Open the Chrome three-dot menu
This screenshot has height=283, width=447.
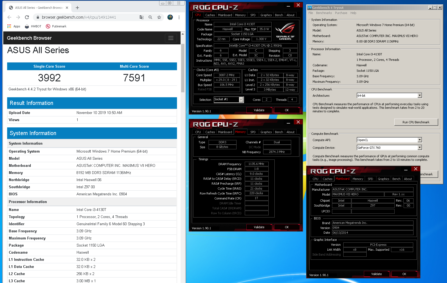pyautogui.click(x=179, y=17)
